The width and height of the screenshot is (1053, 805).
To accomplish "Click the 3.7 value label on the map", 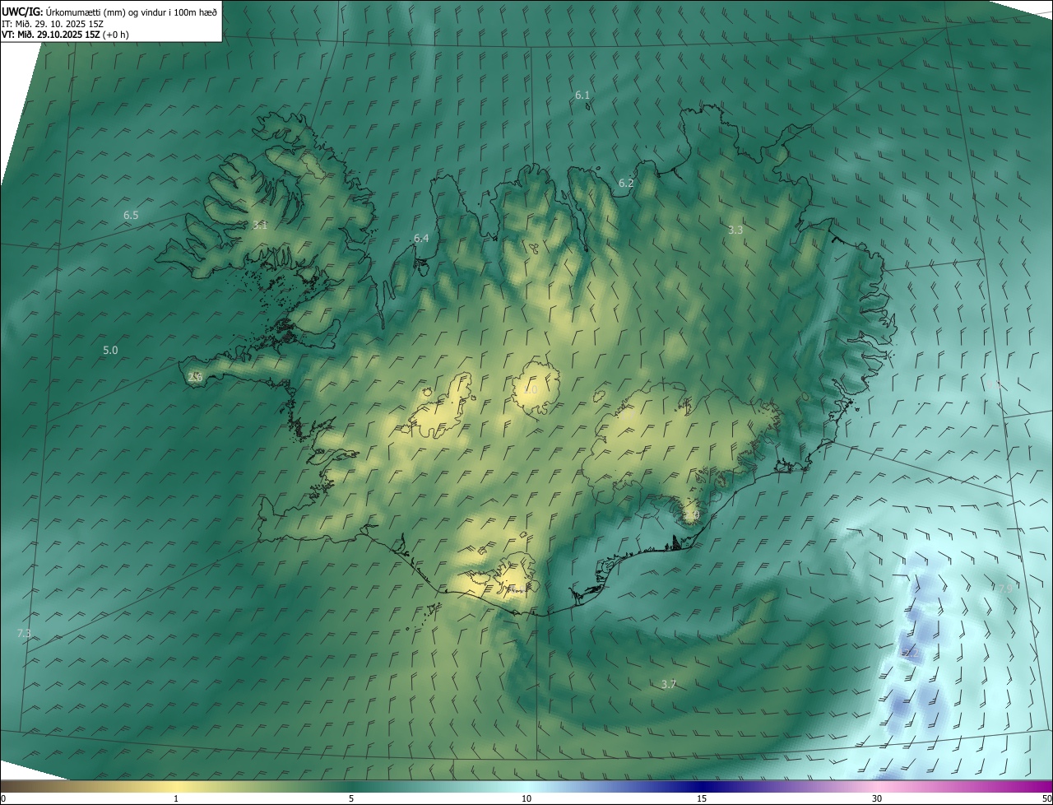I will (x=668, y=684).
